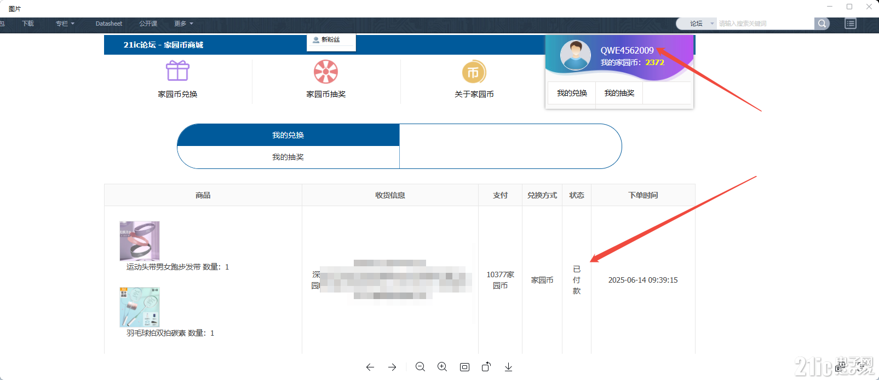Click the 运动头带 product thumbnail
Screen dimensions: 879x380
(x=140, y=241)
